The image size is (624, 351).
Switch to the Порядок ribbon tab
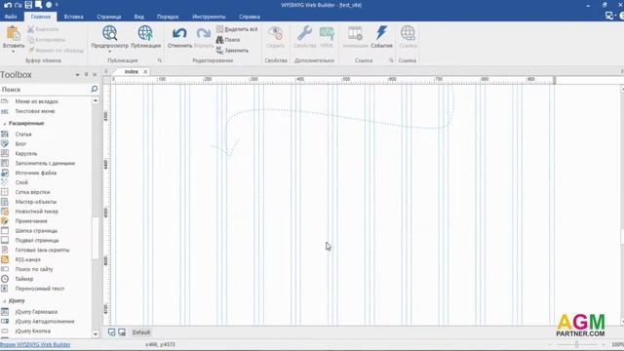(168, 17)
